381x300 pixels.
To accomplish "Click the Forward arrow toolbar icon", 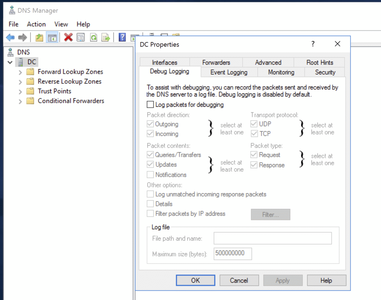I will point(23,37).
